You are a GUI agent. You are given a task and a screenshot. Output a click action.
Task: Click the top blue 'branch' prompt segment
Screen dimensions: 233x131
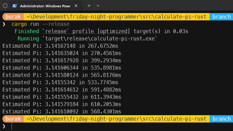(221, 17)
